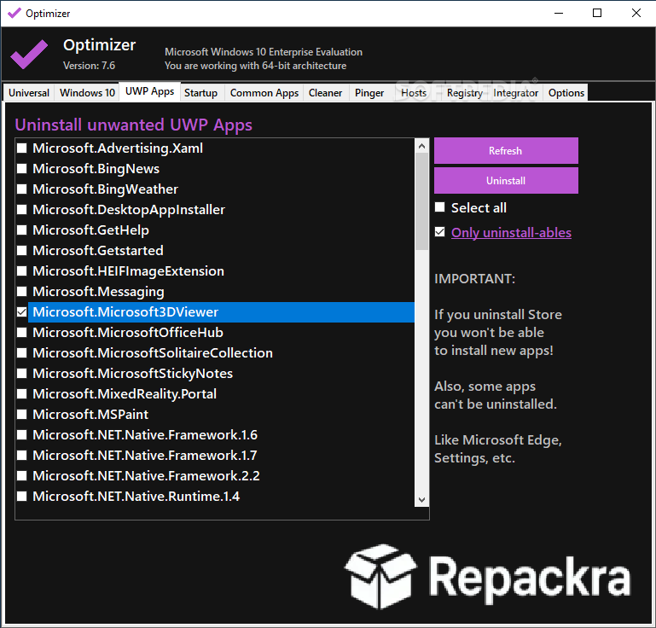The image size is (656, 628).
Task: Maximize the Optimizer window
Action: (x=597, y=13)
